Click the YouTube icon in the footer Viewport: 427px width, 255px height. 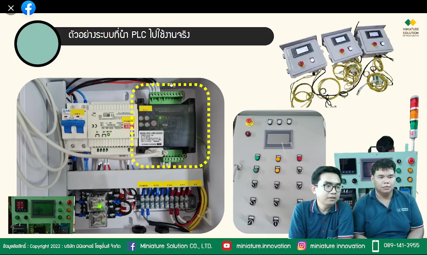(226, 246)
